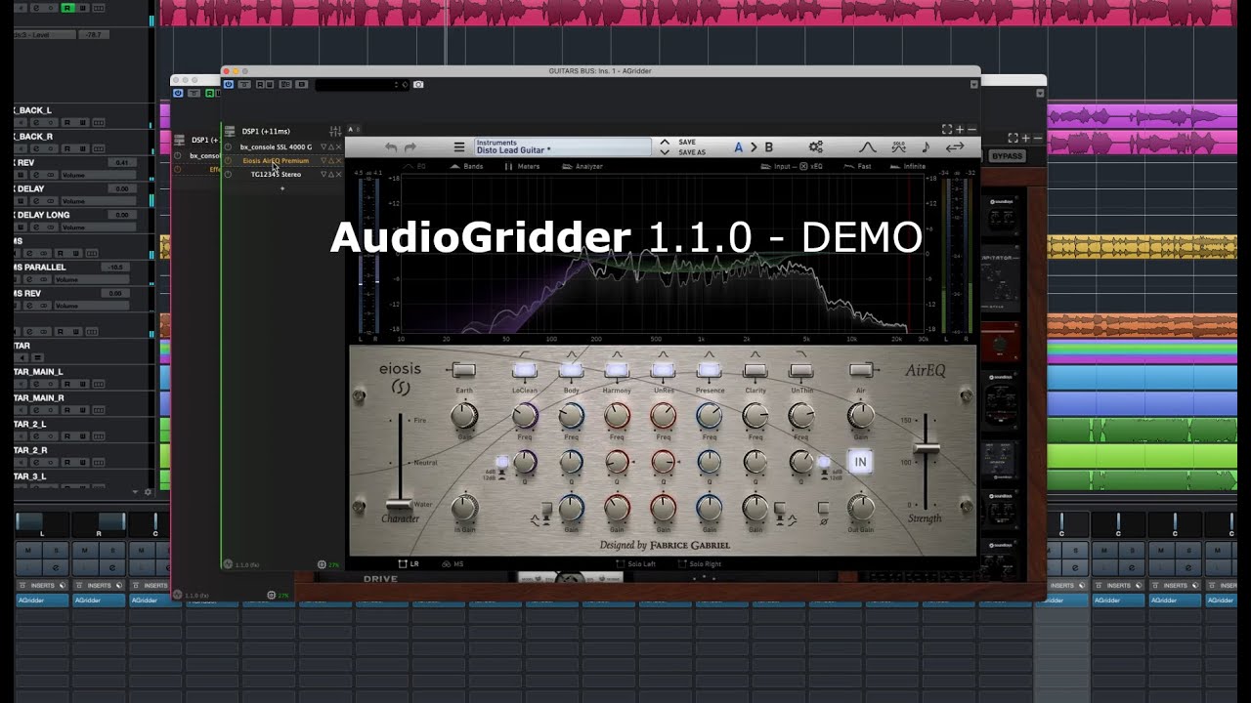
Task: Click the minus zoom icon in AGridder
Action: pyautogui.click(x=971, y=129)
